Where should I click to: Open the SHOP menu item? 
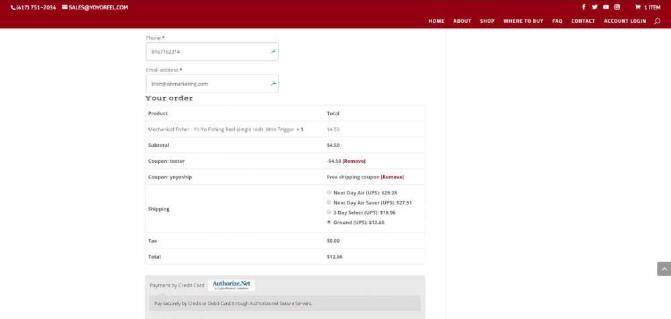click(487, 21)
